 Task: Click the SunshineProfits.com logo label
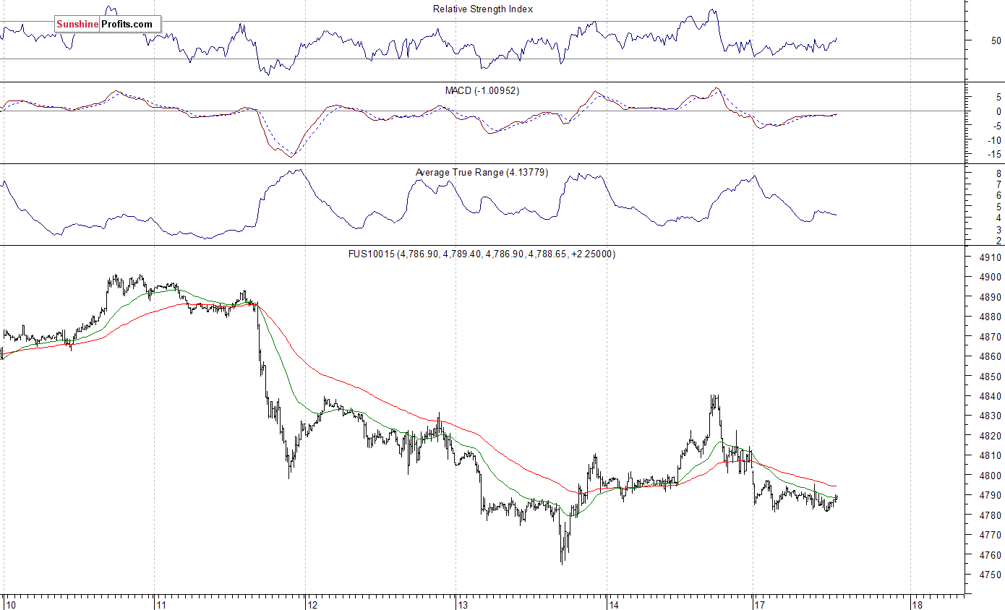[107, 25]
